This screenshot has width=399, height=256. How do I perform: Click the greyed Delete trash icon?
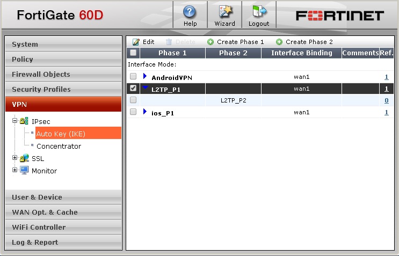coord(169,42)
